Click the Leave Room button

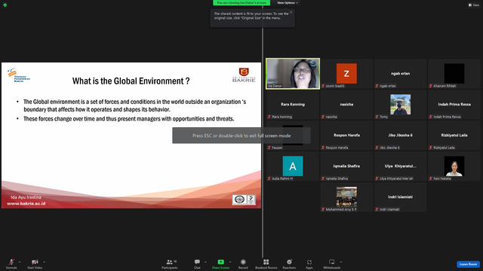tap(468, 264)
